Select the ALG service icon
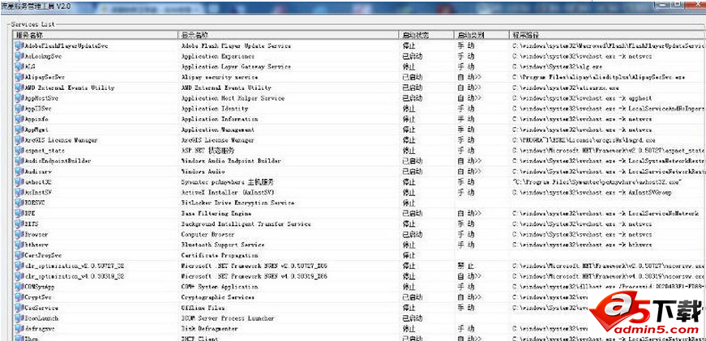 coord(19,66)
